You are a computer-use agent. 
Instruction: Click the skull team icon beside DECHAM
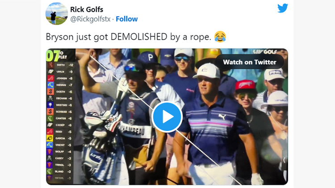coord(50,98)
